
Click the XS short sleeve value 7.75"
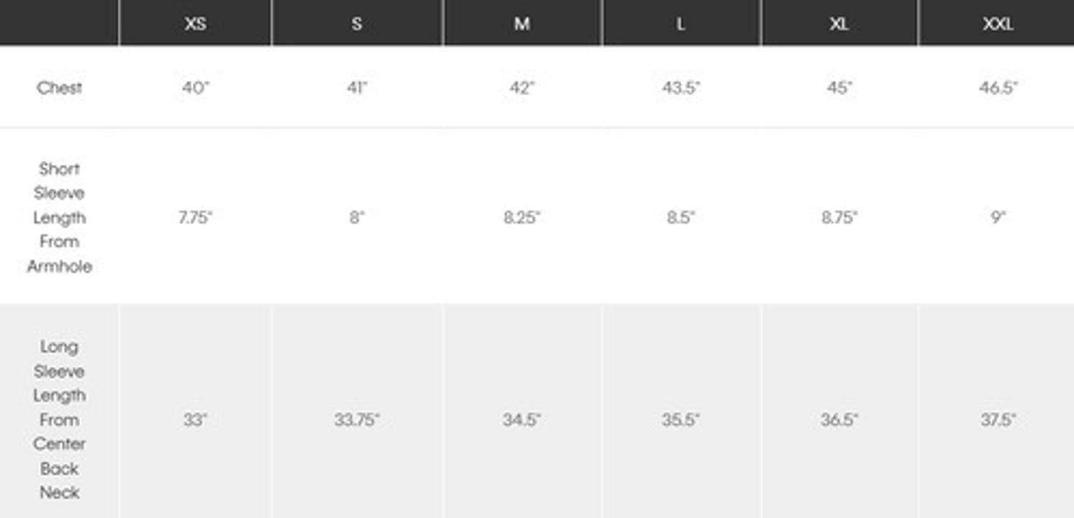195,217
